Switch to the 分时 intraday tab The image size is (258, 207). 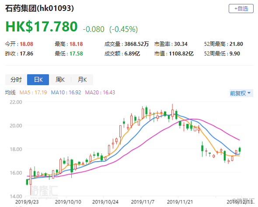16,79
